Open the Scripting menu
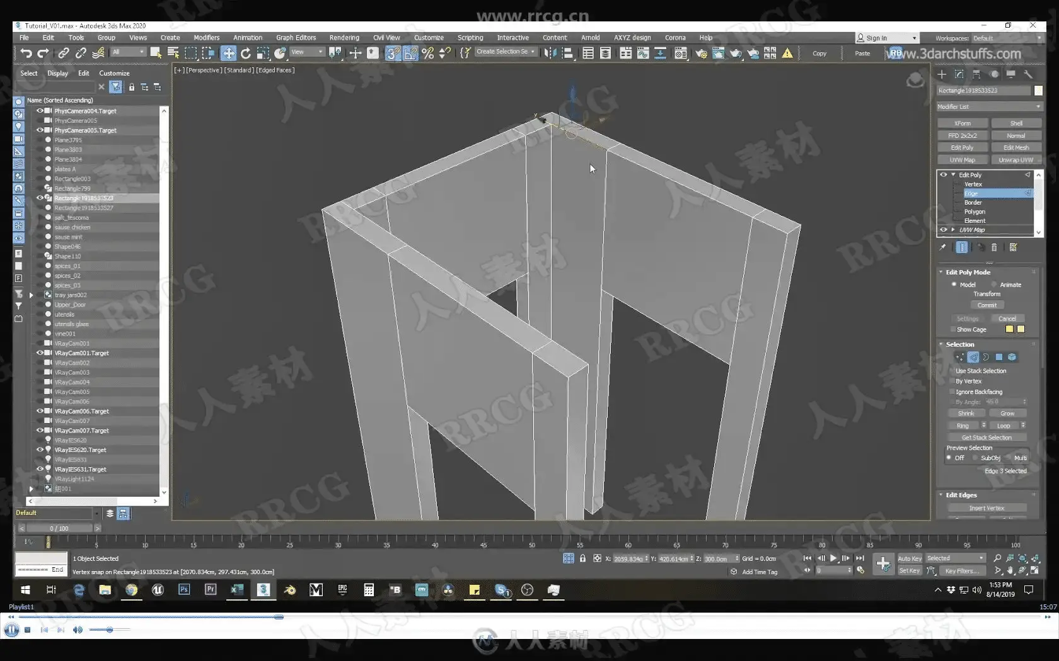This screenshot has height=661, width=1059. 470,38
